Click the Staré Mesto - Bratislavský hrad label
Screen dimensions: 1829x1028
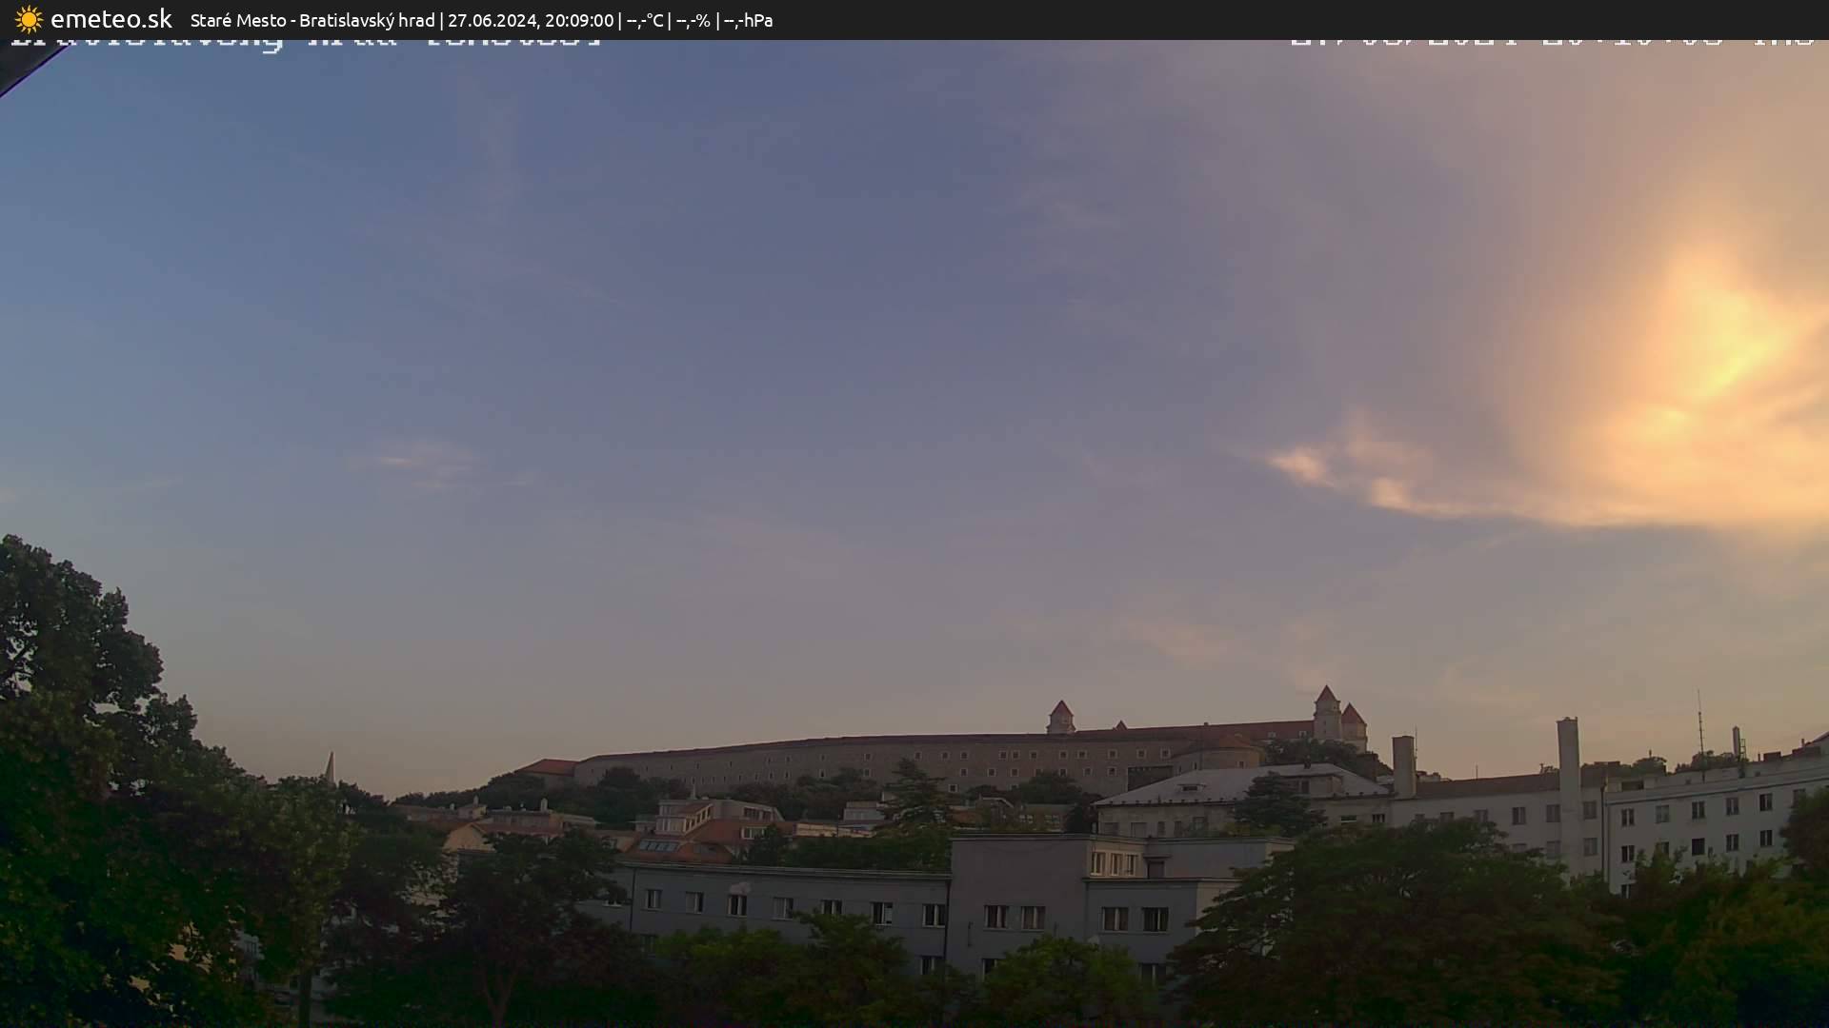pyautogui.click(x=312, y=20)
